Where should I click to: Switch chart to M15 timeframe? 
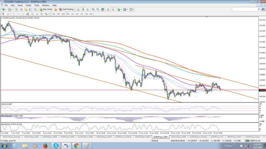[x=63, y=14]
